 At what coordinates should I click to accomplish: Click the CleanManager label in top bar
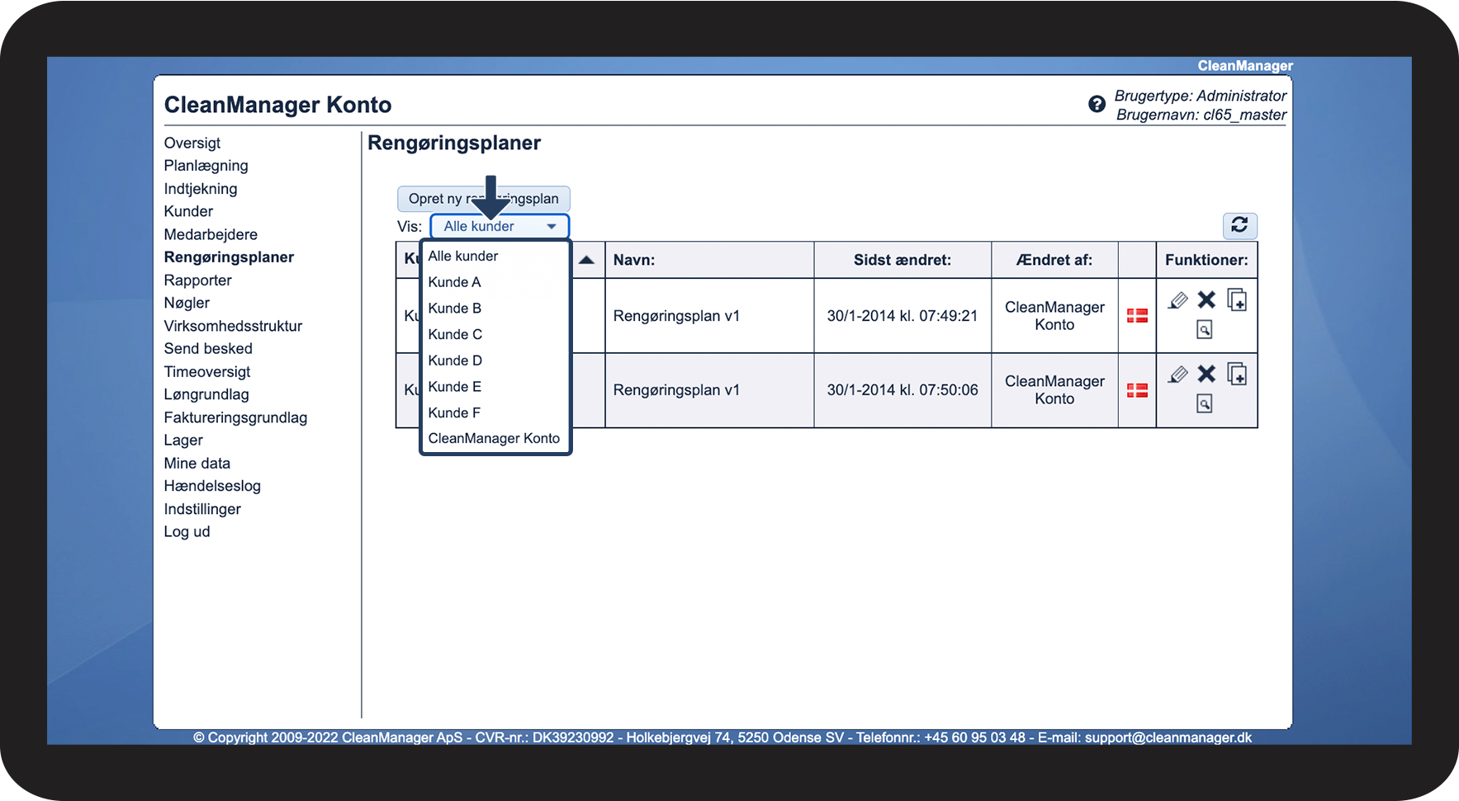tap(1245, 66)
